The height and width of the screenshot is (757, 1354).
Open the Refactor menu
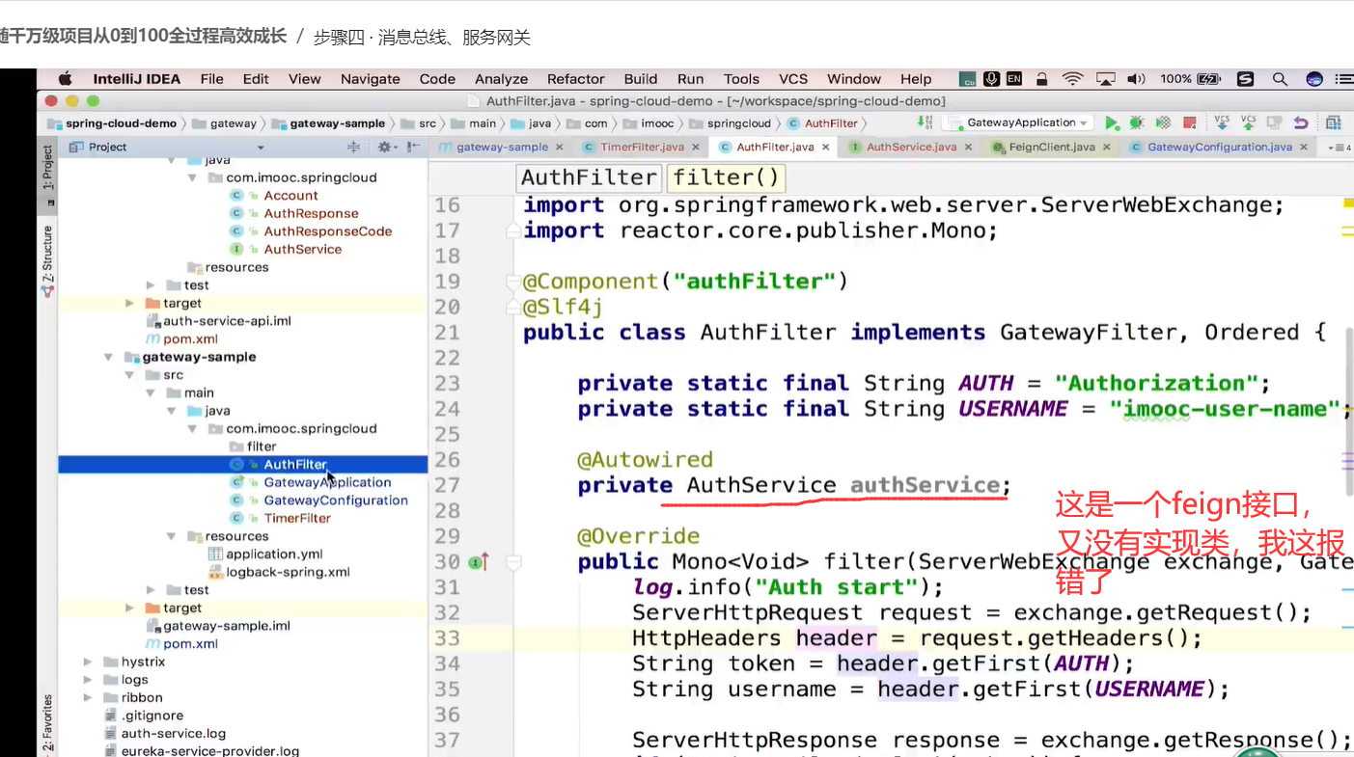point(575,79)
